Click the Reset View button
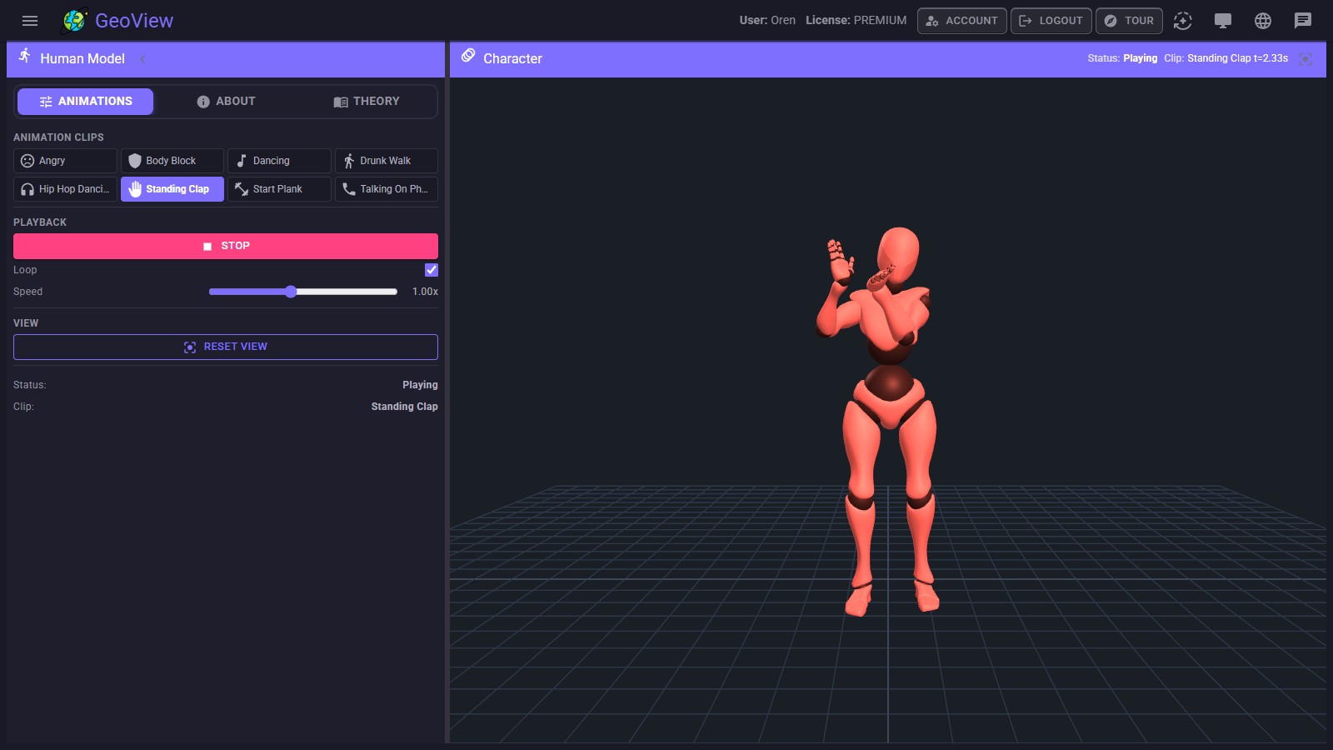The height and width of the screenshot is (750, 1333). coord(226,347)
